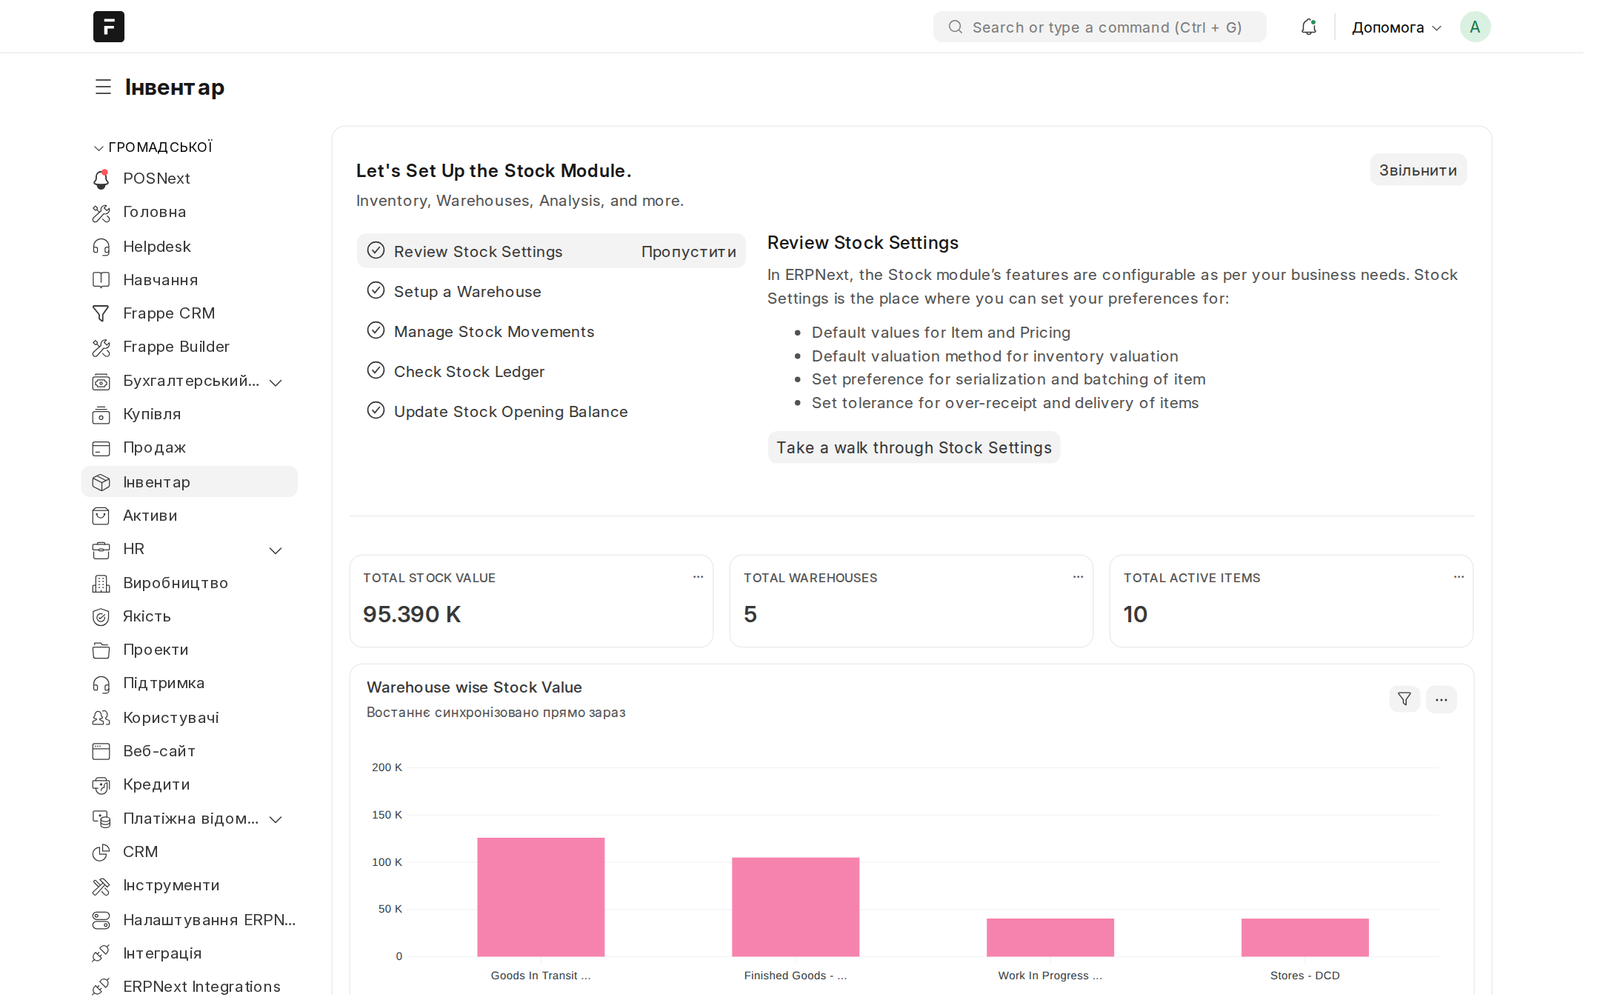Click the search magnifier icon
Screen dimensions: 1600x1000
coord(956,27)
